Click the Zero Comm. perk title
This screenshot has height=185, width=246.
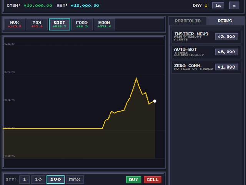tap(188, 66)
